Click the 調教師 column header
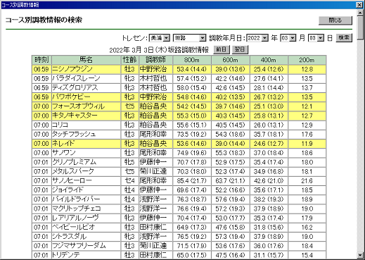This screenshot has height=260, width=365. coord(155,60)
